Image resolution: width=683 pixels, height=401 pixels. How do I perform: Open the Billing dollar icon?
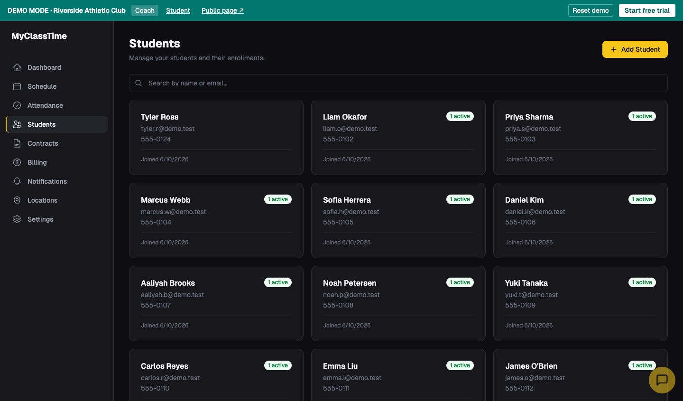(x=17, y=162)
